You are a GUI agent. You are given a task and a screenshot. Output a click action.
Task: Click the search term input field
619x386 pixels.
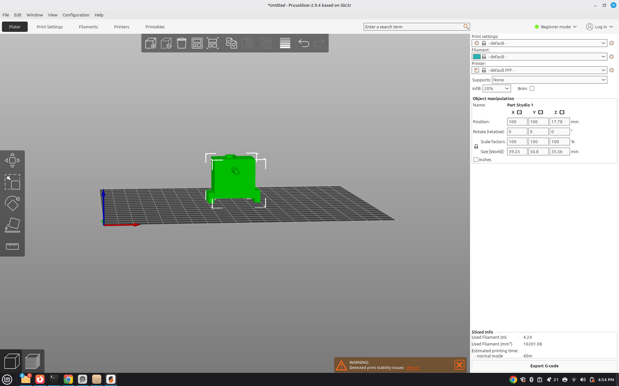click(x=413, y=27)
